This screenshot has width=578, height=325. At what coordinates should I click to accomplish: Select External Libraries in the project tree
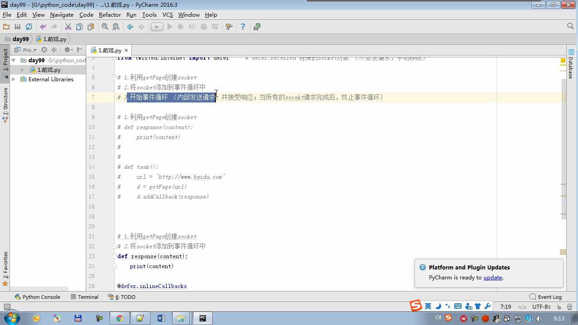coord(51,79)
